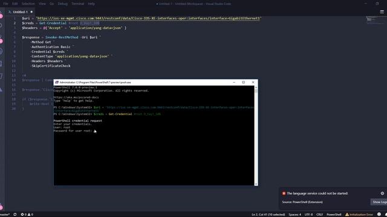This screenshot has height=217, width=387.
Task: Click the $headers assignment on line 3
Action: (x=74, y=28)
